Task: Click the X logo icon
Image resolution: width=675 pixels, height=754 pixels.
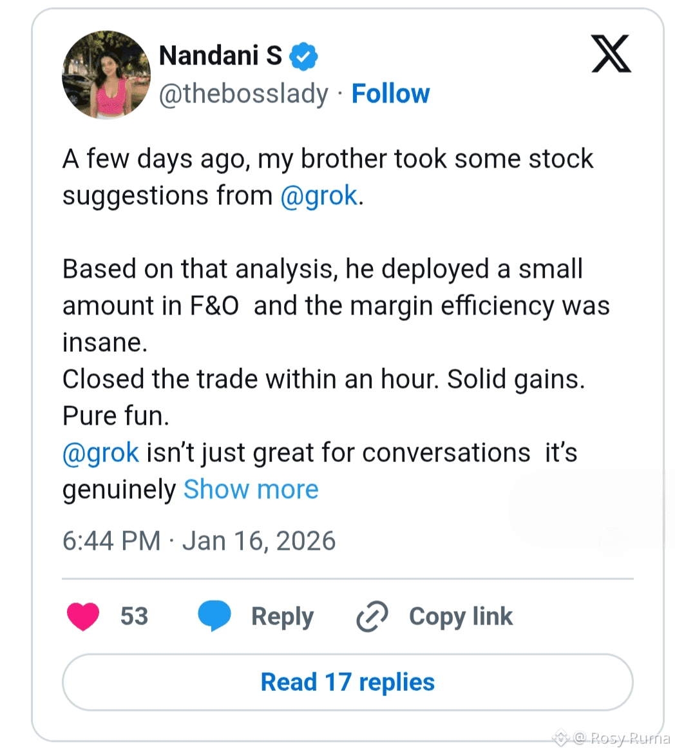Action: click(611, 55)
